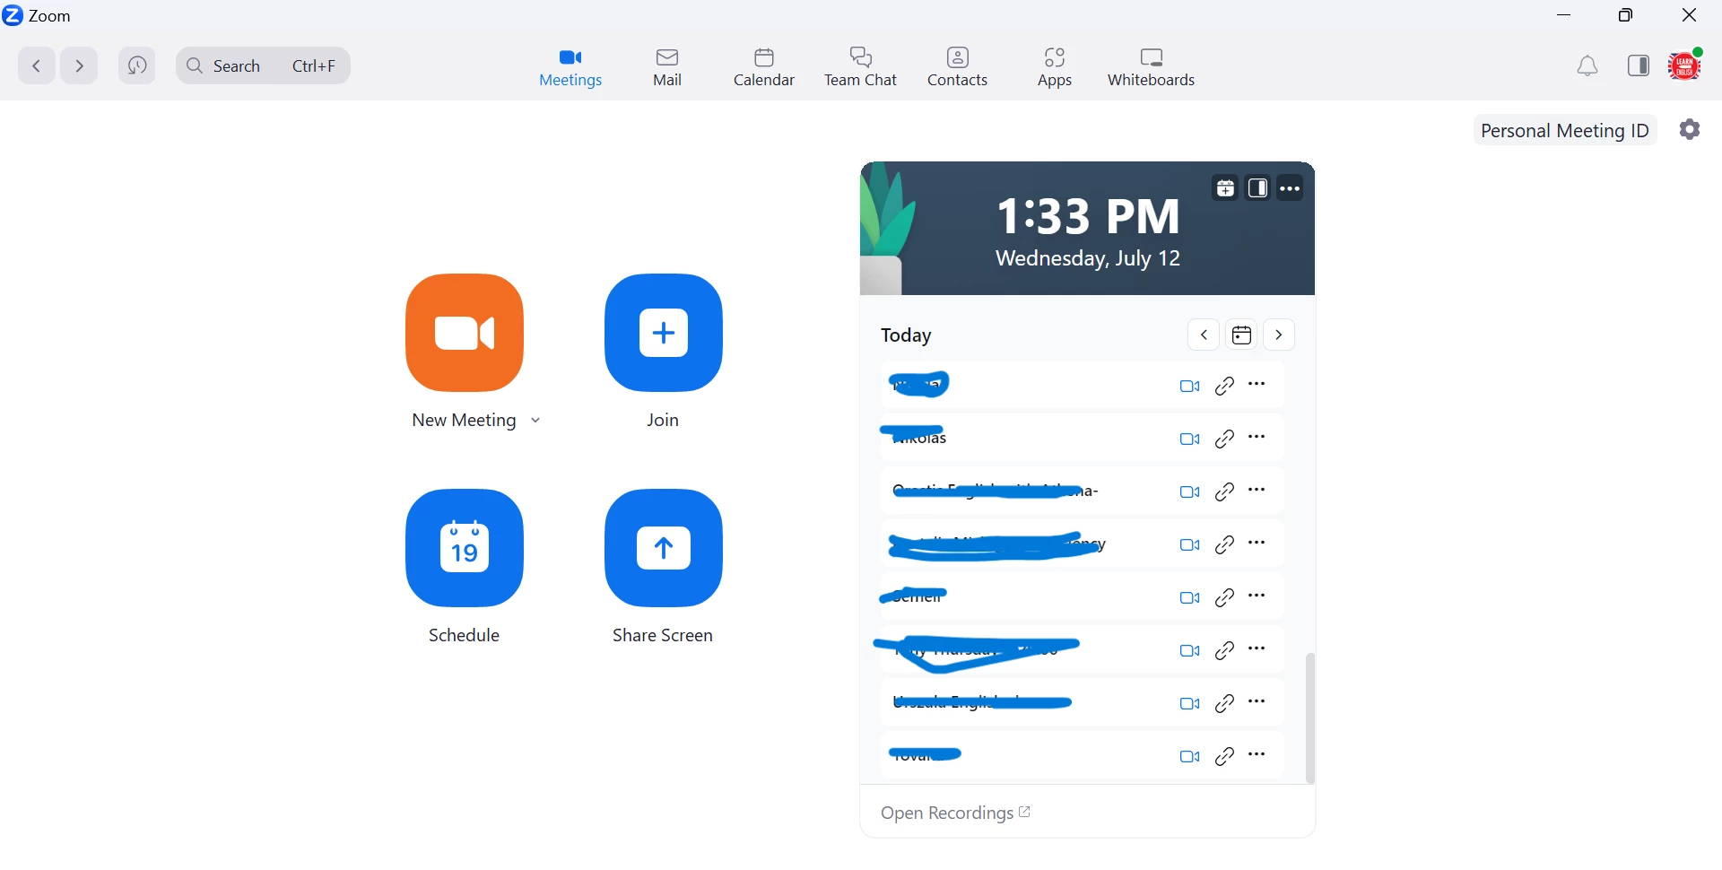Open the history clock icon
The height and width of the screenshot is (870, 1722).
[x=137, y=66]
